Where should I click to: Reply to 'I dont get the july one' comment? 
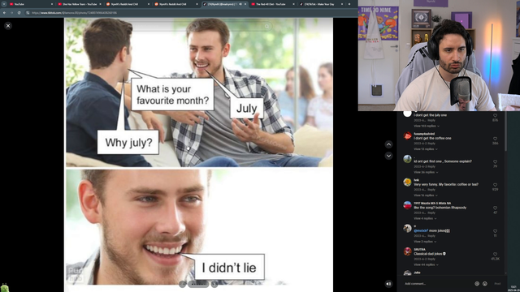[x=431, y=121]
